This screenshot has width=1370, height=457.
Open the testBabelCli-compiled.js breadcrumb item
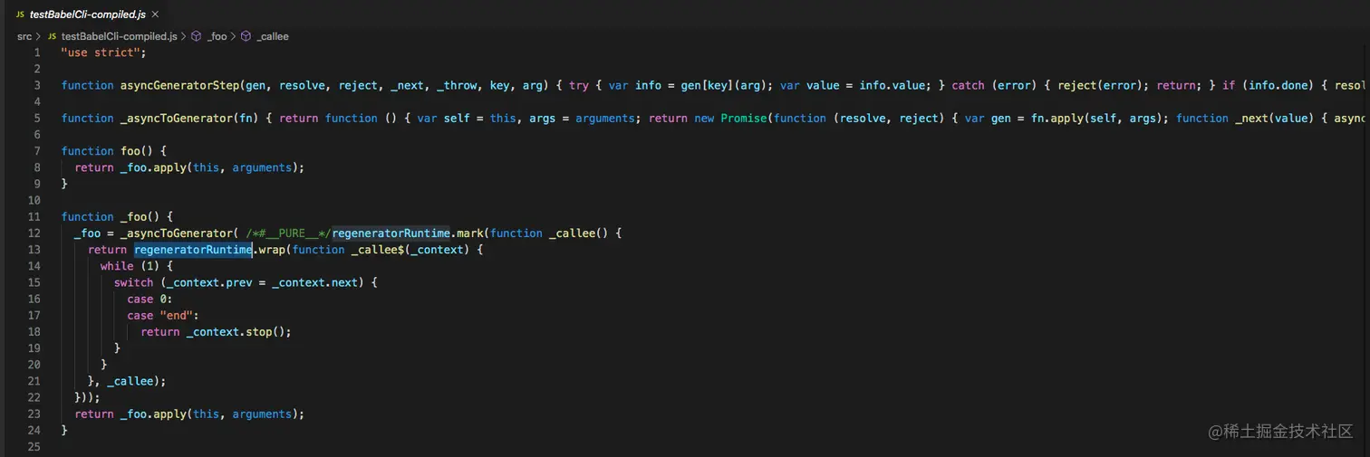click(x=119, y=36)
